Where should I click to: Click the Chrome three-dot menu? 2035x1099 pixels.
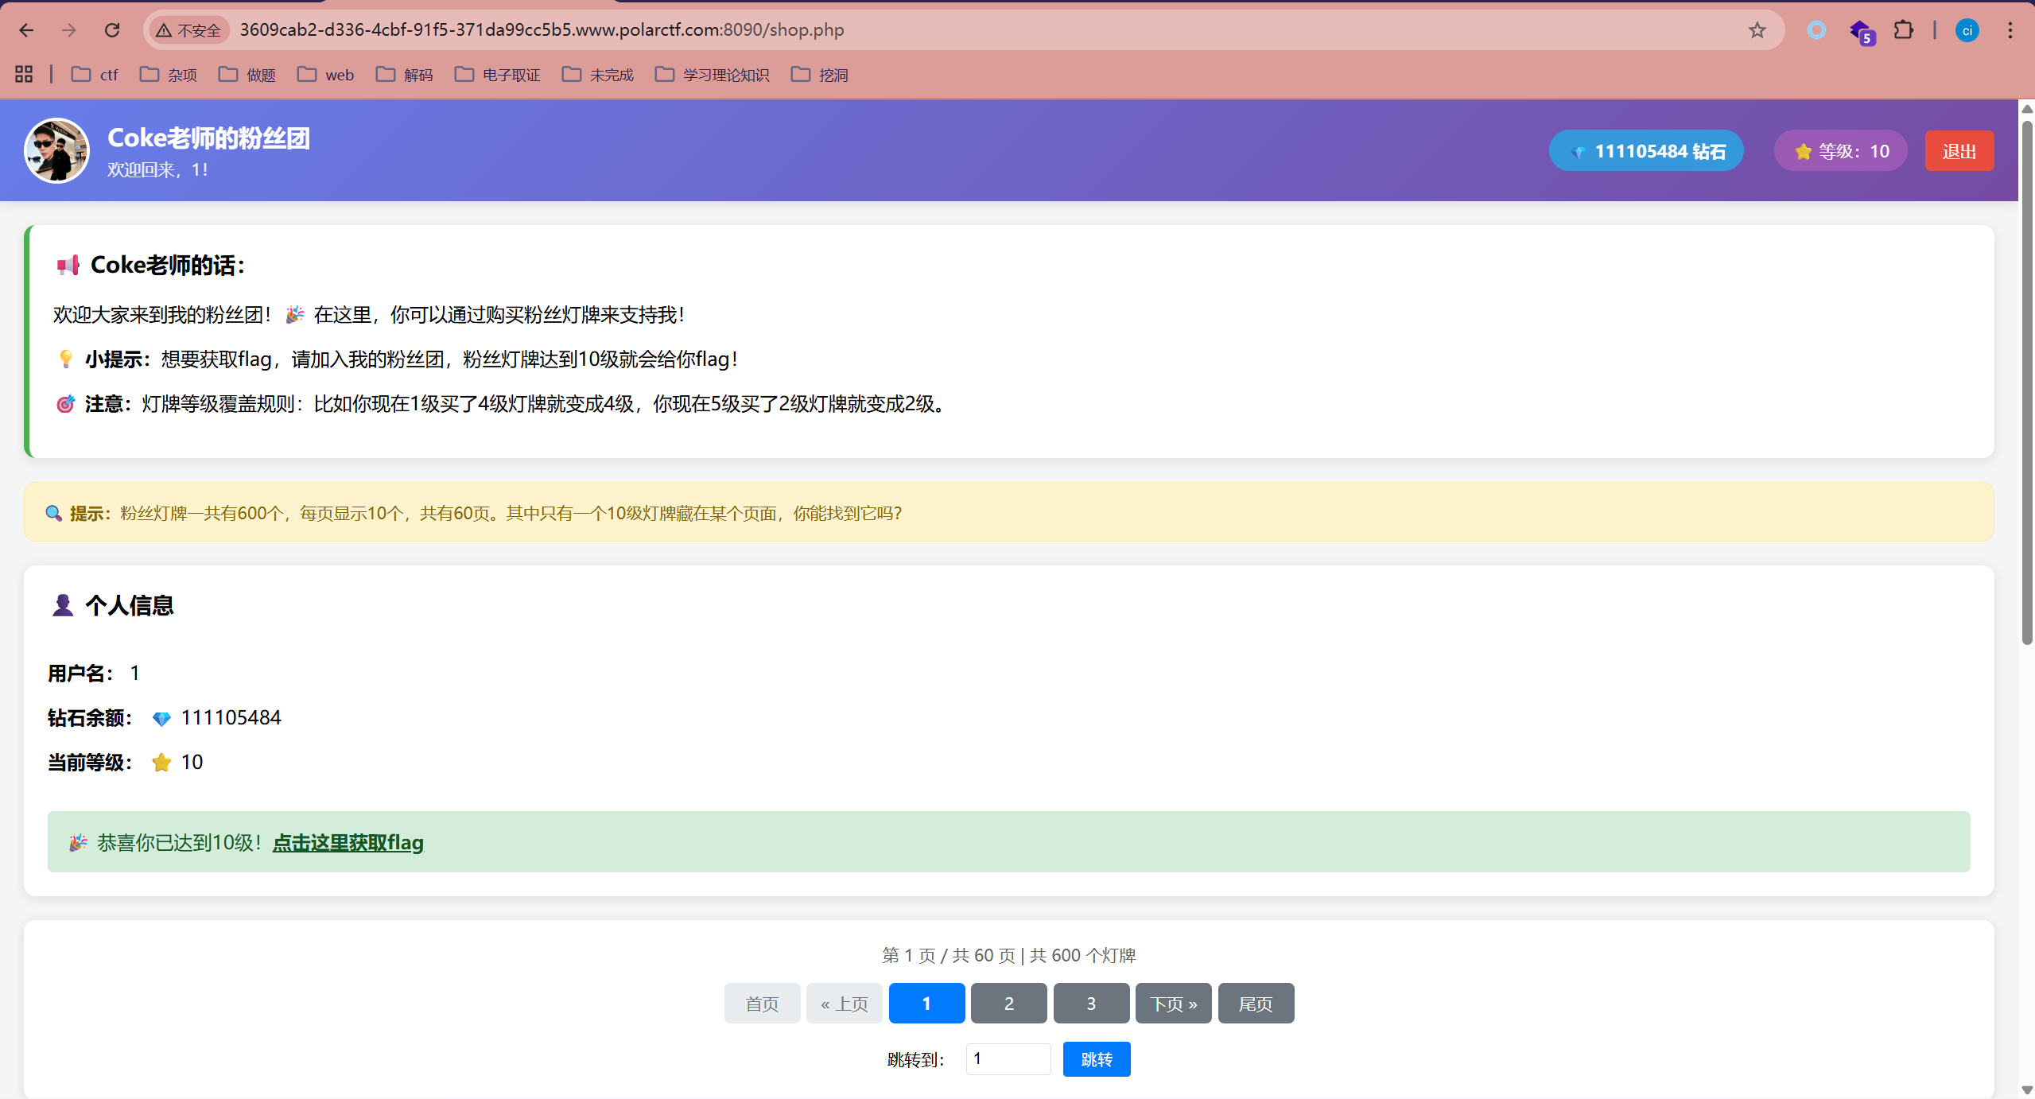click(x=2010, y=30)
